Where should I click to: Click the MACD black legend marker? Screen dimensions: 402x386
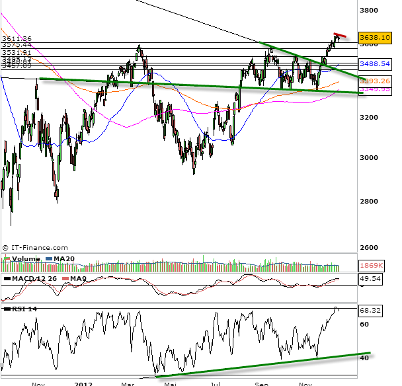[7, 280]
